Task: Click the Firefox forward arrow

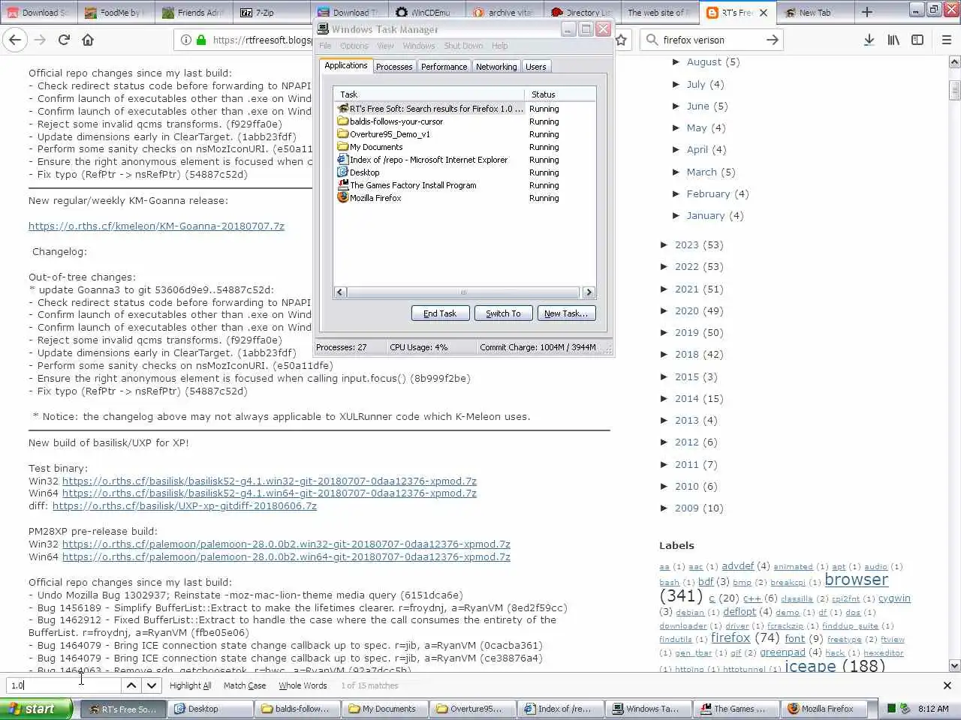Action: (40, 40)
